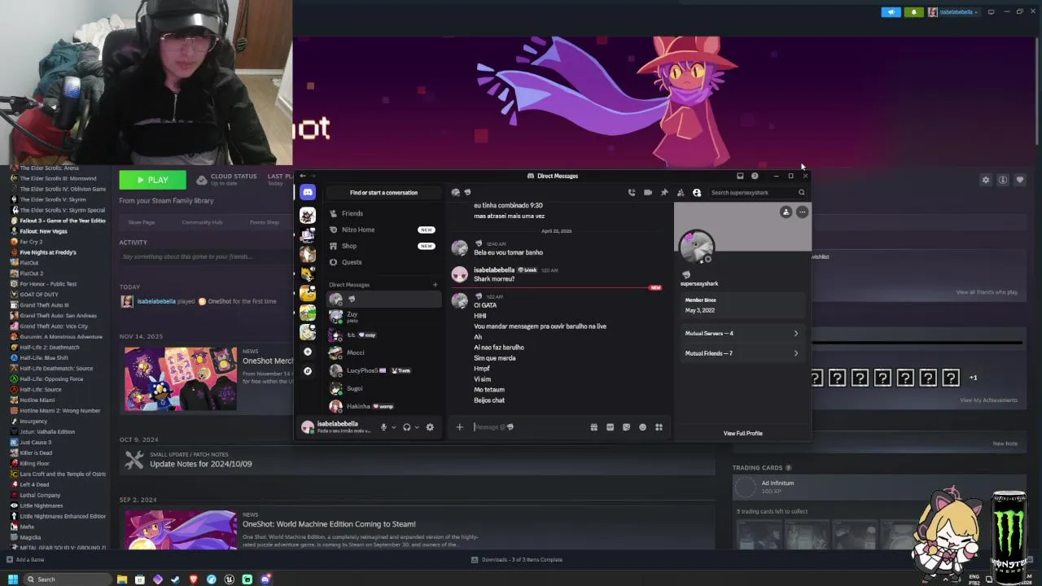1042x586 pixels.
Task: Toggle microphone mute in Discord user panel
Action: click(x=383, y=427)
